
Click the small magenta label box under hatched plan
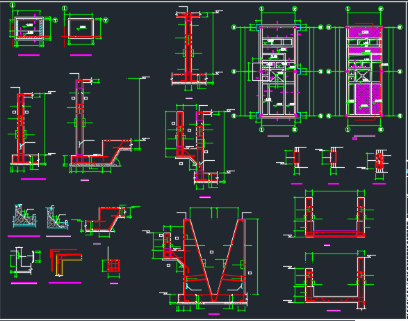pos(354,139)
